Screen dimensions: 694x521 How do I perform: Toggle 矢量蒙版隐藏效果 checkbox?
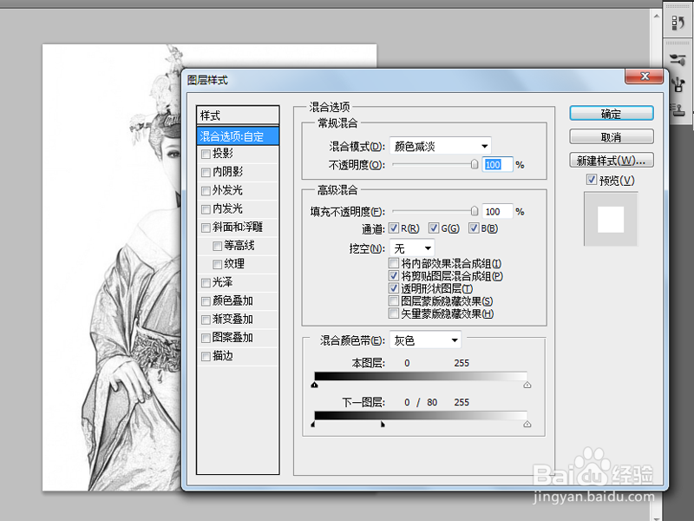click(x=394, y=313)
